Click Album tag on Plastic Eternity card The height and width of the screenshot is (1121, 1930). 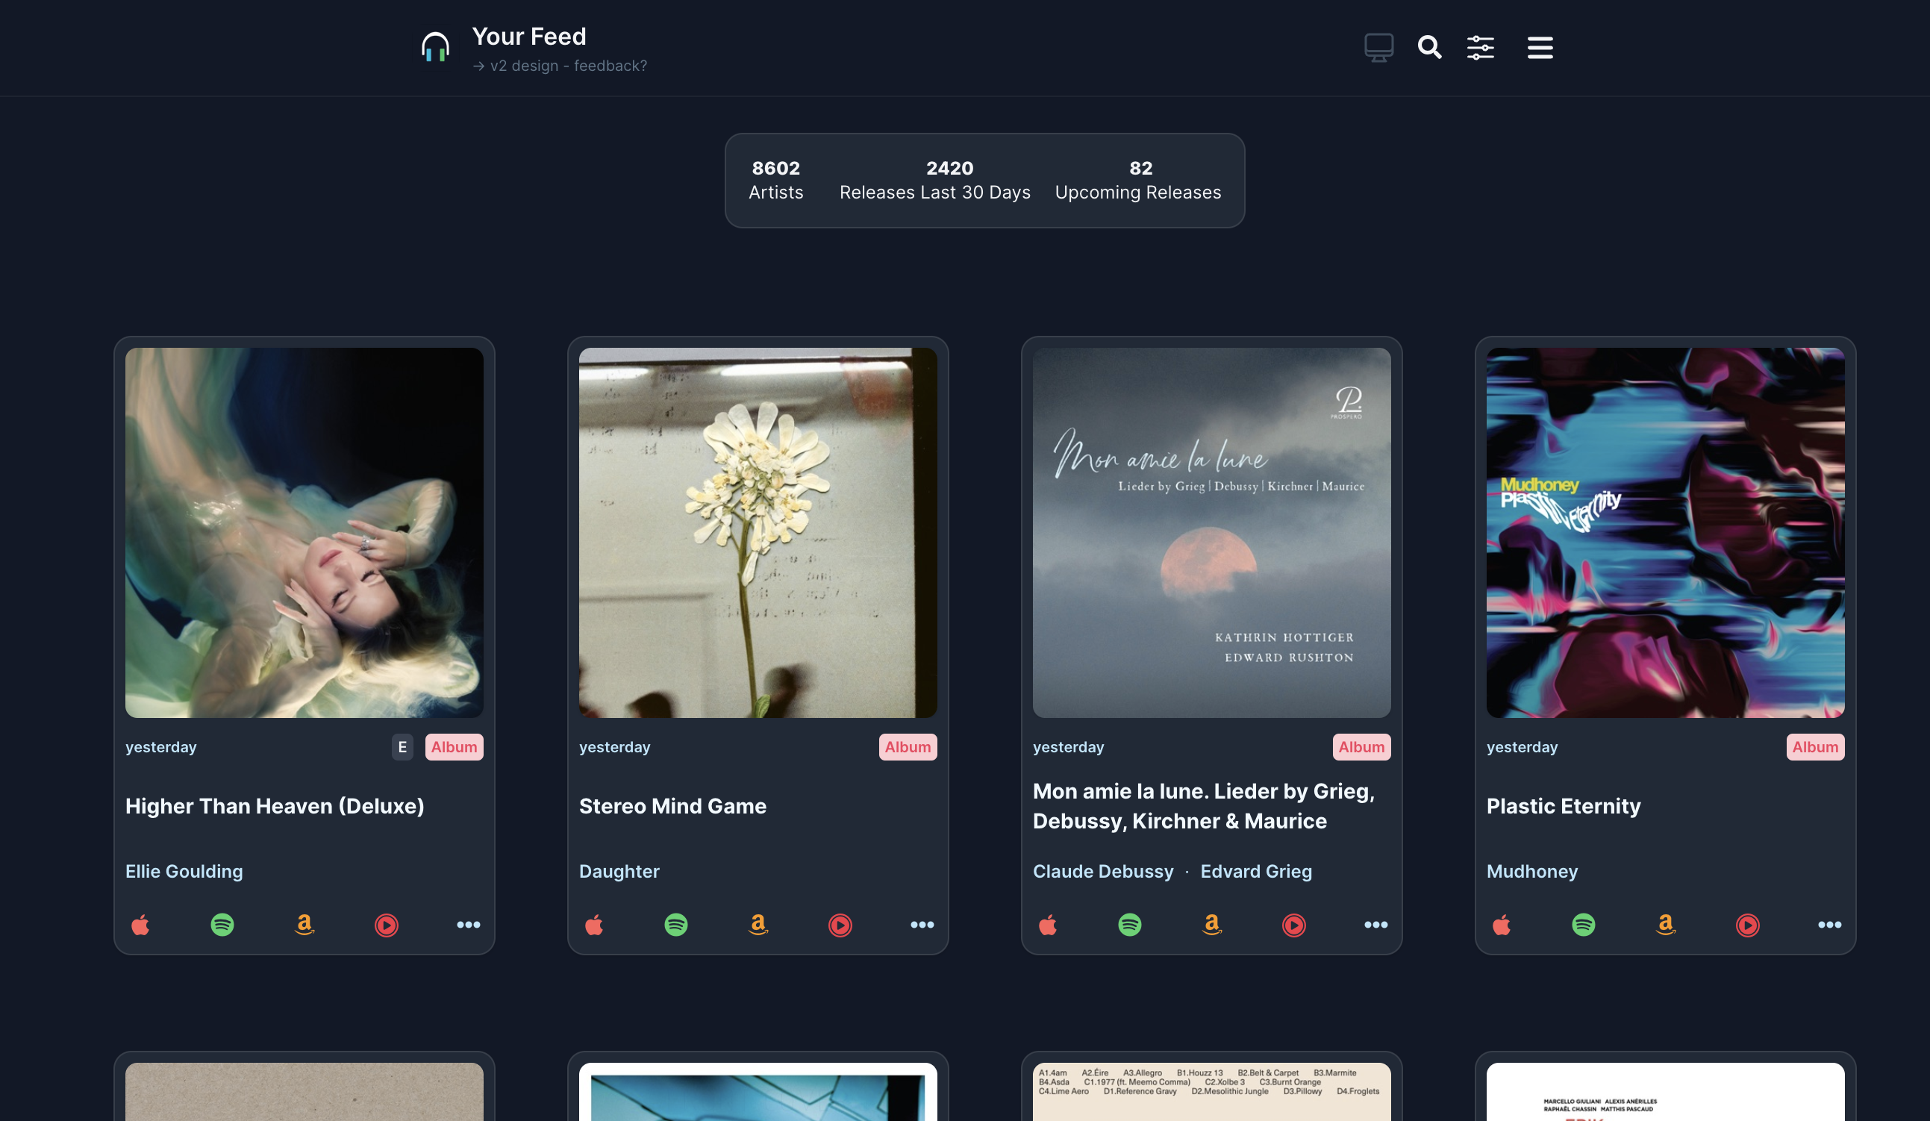coord(1815,747)
